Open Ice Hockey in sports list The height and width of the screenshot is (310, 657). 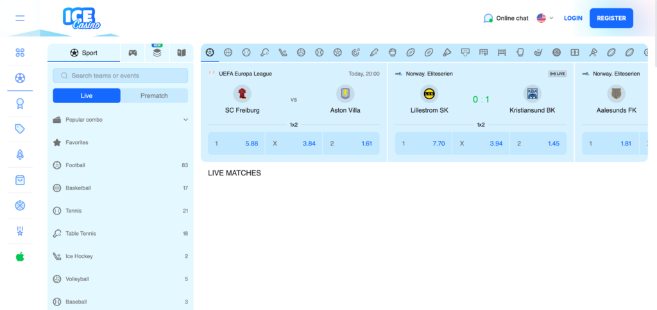(120, 256)
